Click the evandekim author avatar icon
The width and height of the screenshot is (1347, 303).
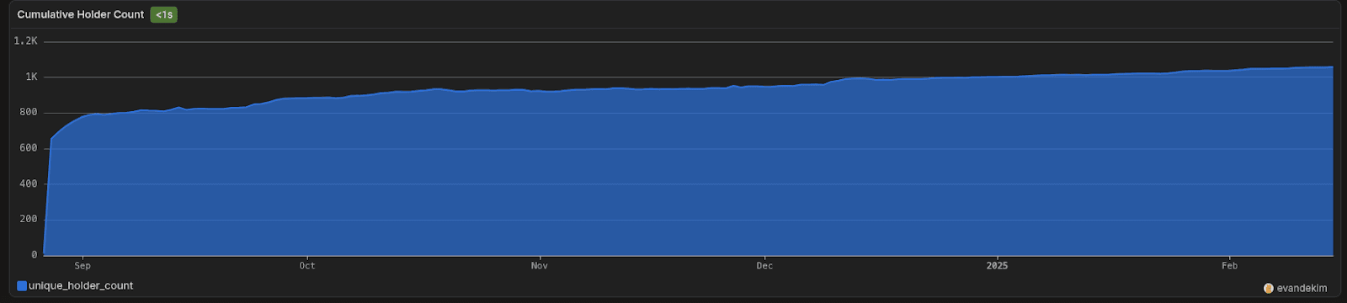pyautogui.click(x=1269, y=288)
